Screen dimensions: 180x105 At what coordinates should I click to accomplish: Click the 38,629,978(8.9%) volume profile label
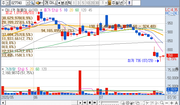point(17,18)
